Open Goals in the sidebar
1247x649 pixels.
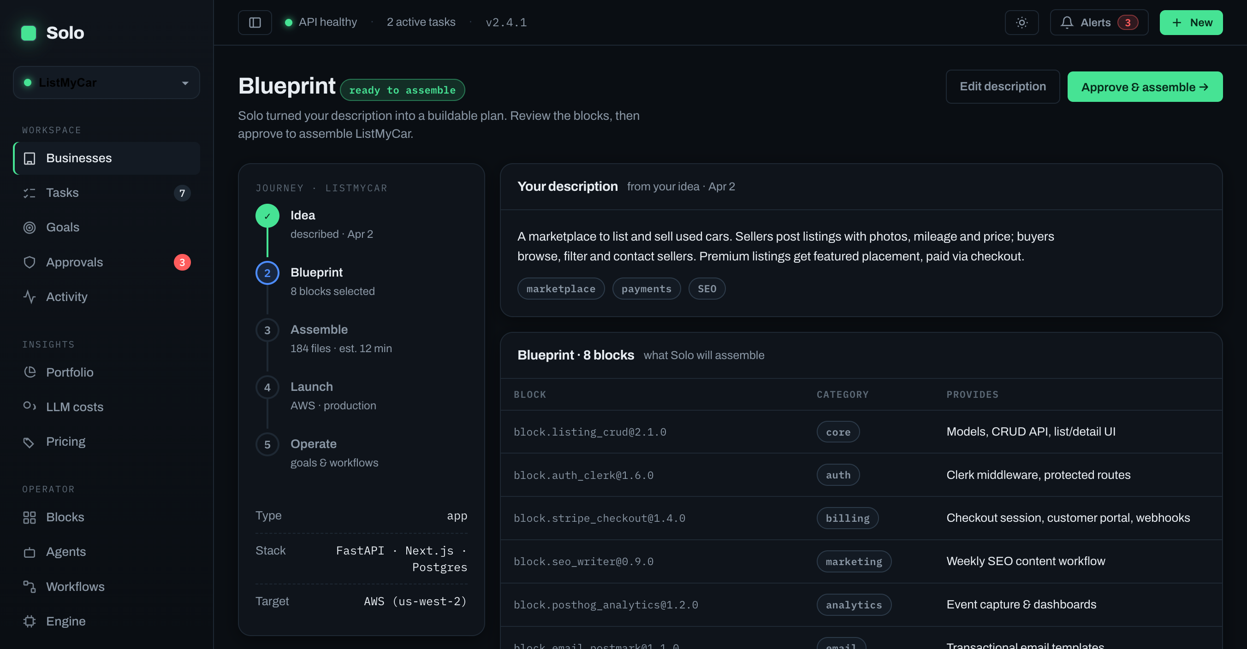[x=107, y=227]
